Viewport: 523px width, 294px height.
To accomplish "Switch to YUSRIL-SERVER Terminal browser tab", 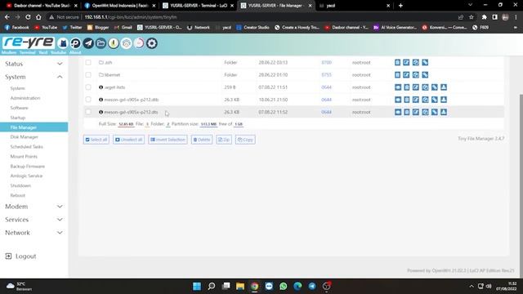I will coord(198,6).
